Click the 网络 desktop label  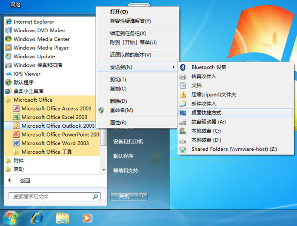point(15,5)
